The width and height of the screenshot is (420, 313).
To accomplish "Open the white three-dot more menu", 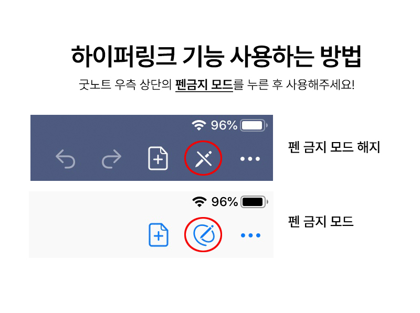I will click(x=250, y=159).
